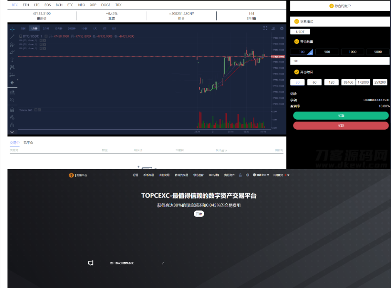This screenshot has height=288, width=391.
Task: Select the pattern drawing tool
Action: click(12, 67)
